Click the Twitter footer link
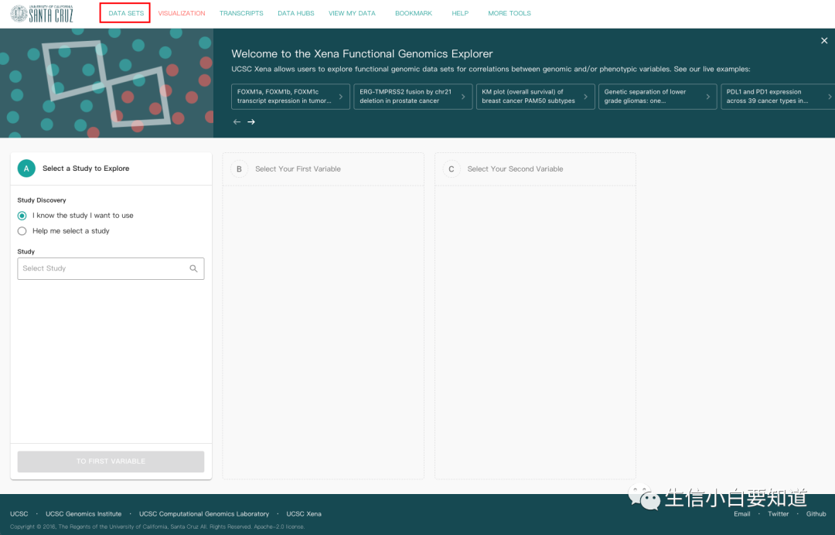Screen dimensions: 835x535 (x=778, y=513)
